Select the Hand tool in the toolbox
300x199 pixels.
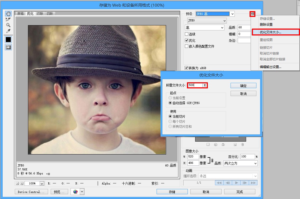coord(8,13)
